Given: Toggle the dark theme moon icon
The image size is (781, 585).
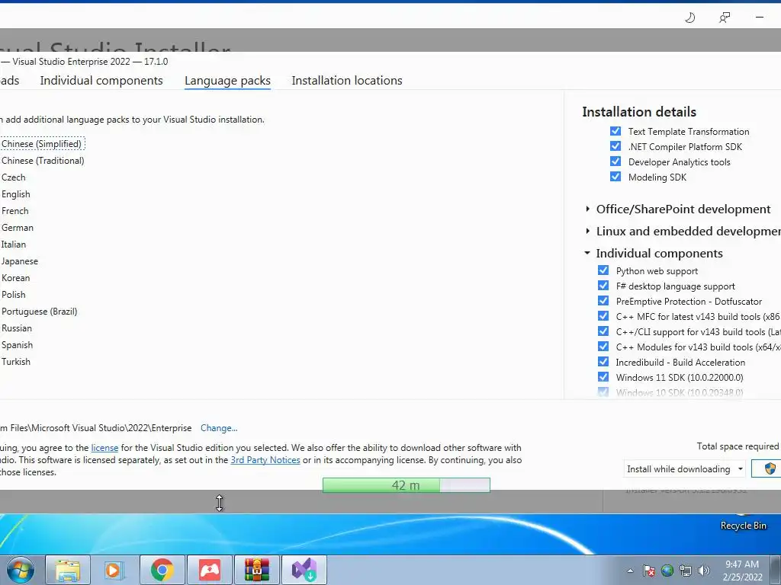Looking at the screenshot, I should 689,18.
